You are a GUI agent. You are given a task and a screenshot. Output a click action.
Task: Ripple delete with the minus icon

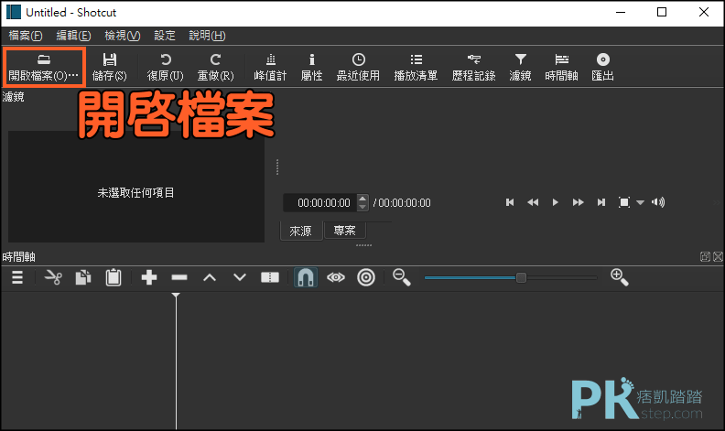coord(179,277)
